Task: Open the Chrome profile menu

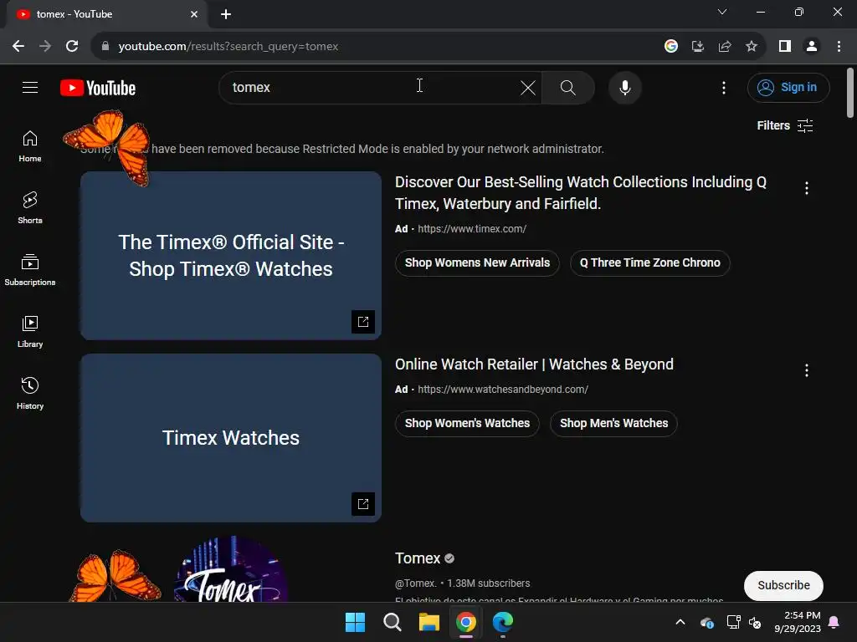Action: pyautogui.click(x=812, y=47)
